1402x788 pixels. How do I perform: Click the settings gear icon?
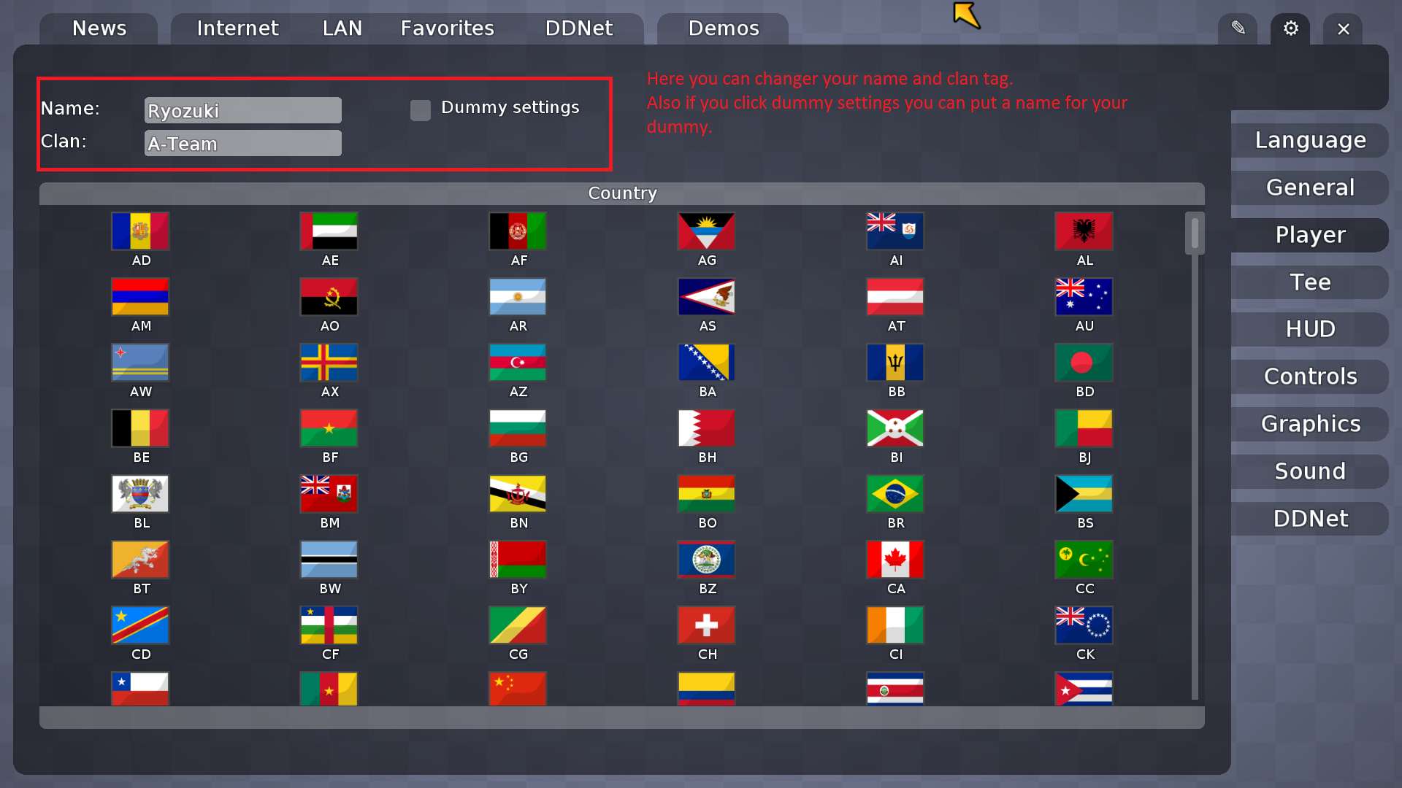click(x=1290, y=28)
